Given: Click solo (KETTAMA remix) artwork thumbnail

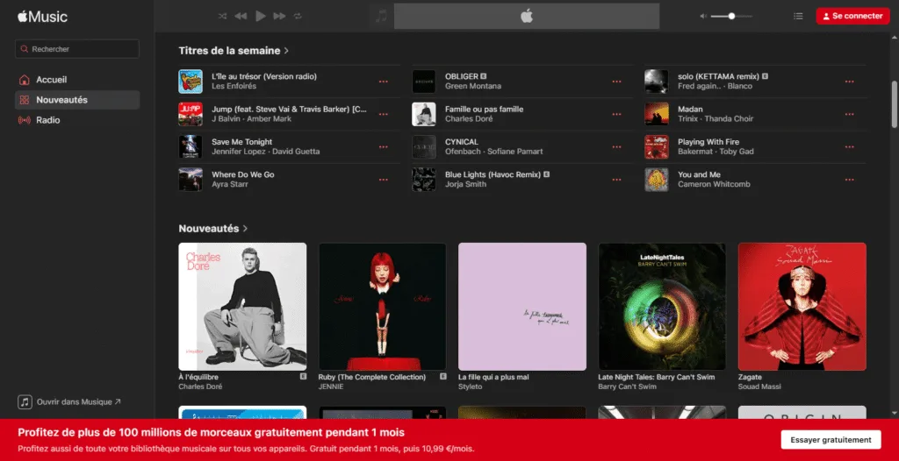Looking at the screenshot, I should [x=657, y=82].
